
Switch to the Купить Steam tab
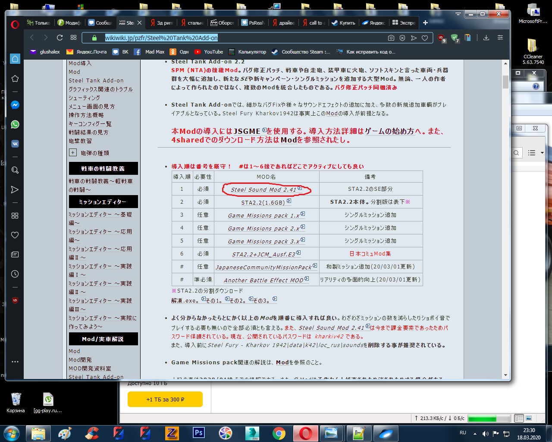(344, 23)
